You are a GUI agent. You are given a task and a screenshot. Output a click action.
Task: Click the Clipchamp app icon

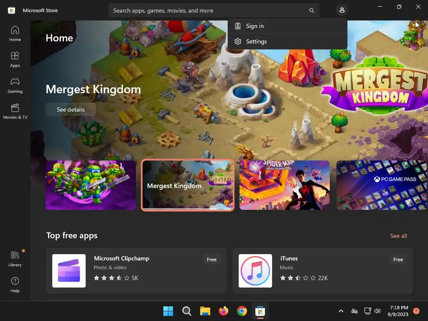point(69,271)
